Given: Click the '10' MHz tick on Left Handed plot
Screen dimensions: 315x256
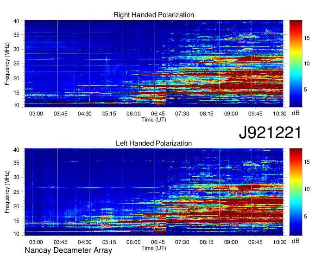Looking at the screenshot, I should click(x=17, y=234).
